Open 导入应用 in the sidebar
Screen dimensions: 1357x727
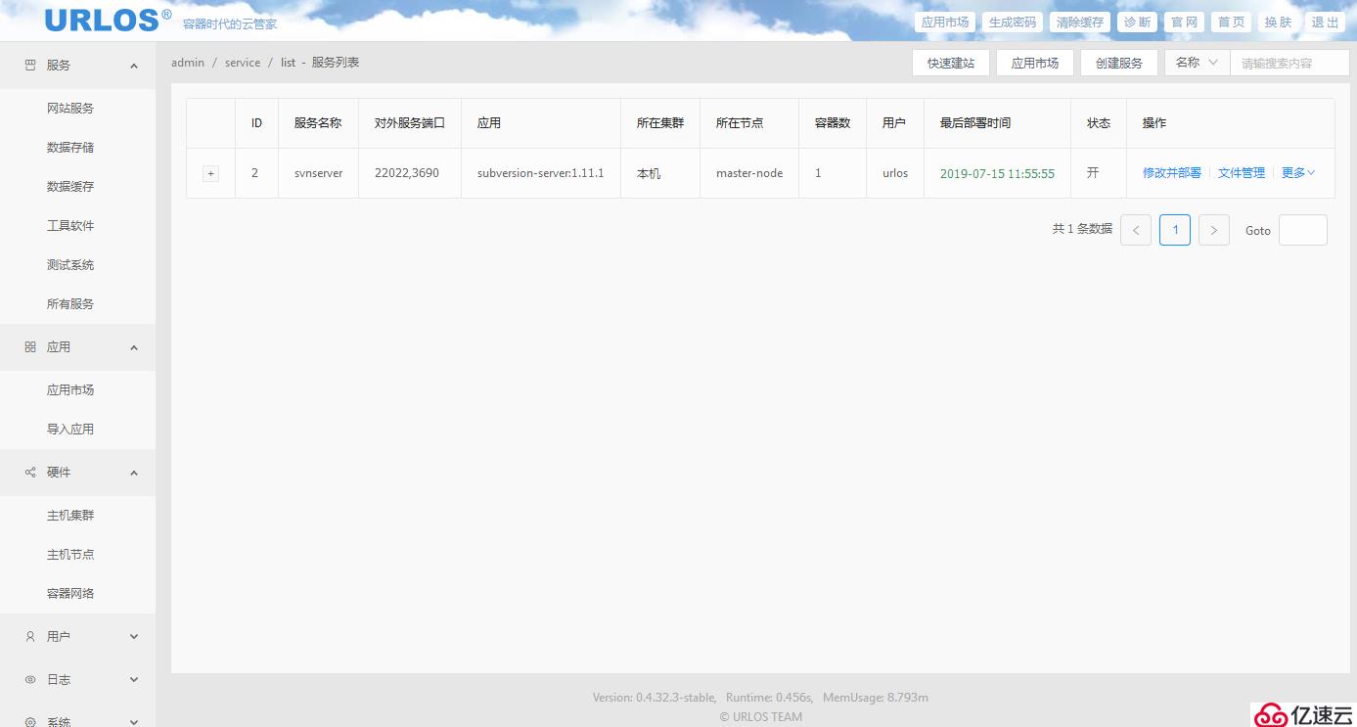pyautogui.click(x=70, y=430)
